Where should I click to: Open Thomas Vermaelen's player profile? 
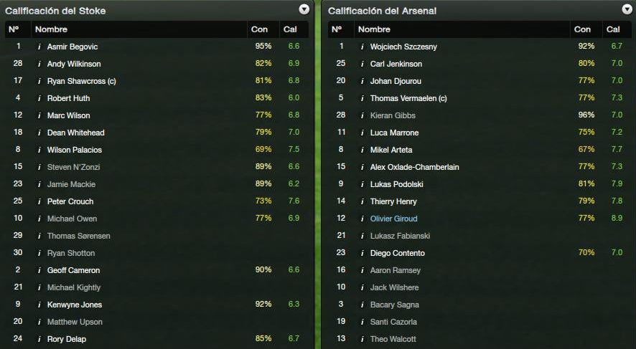(408, 98)
